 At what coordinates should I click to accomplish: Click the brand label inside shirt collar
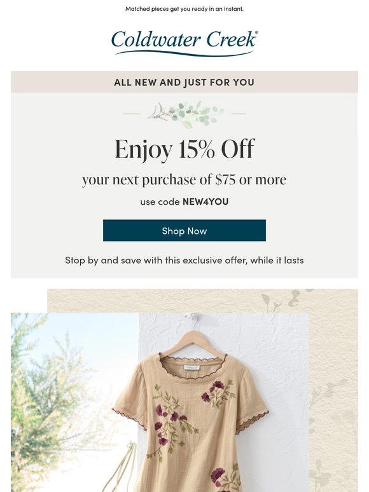coord(192,368)
